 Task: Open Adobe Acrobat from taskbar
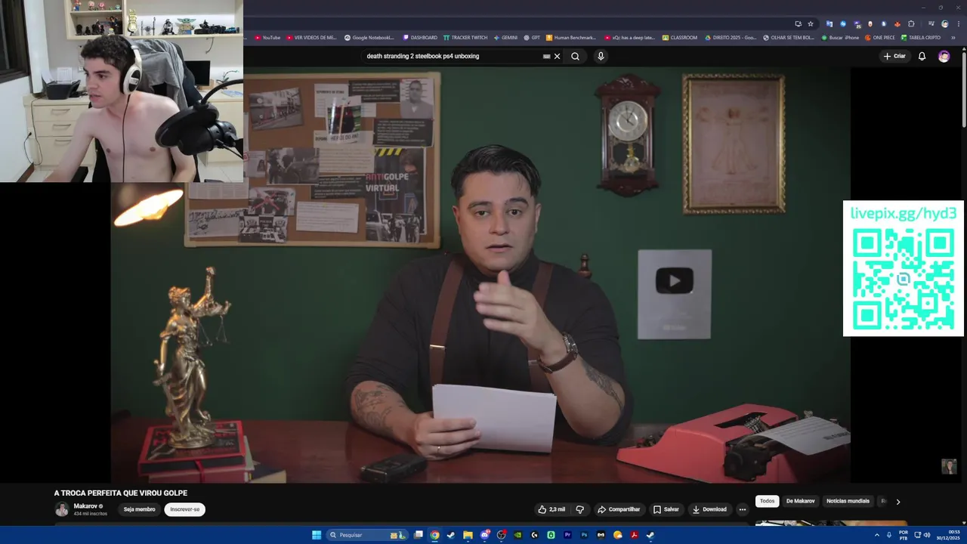pyautogui.click(x=634, y=535)
